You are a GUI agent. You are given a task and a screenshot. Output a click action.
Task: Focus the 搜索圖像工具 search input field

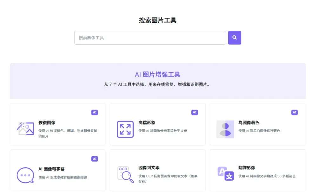pos(150,38)
